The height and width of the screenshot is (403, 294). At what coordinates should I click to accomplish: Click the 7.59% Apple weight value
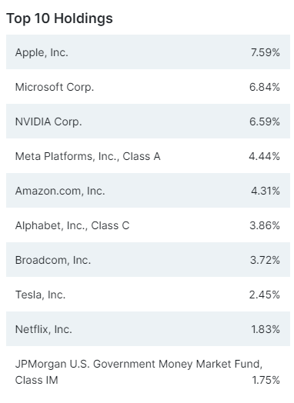(266, 52)
